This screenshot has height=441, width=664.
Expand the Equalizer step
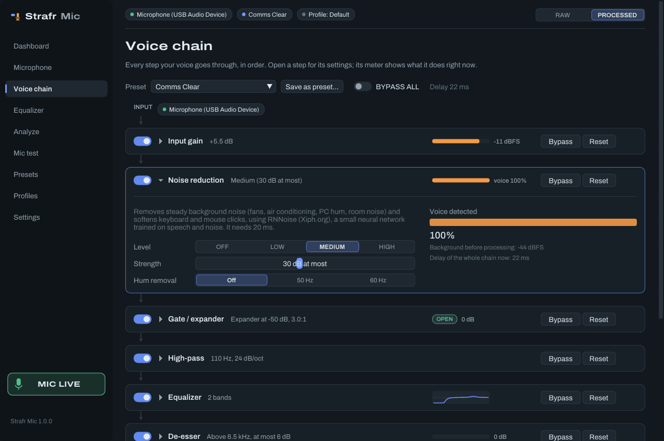coord(161,398)
